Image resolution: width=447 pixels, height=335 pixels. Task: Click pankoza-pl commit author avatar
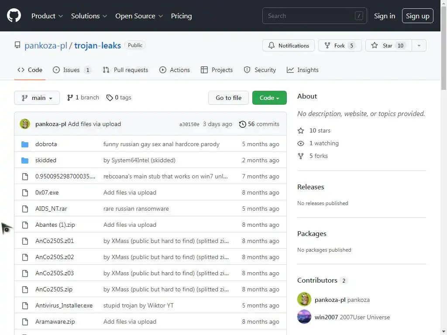(x=25, y=124)
